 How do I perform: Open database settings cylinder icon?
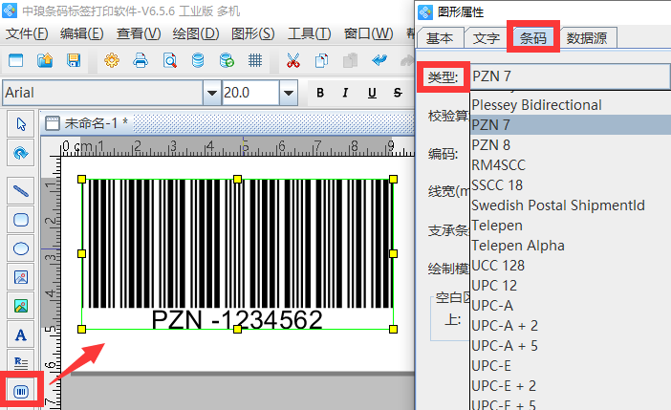point(198,61)
